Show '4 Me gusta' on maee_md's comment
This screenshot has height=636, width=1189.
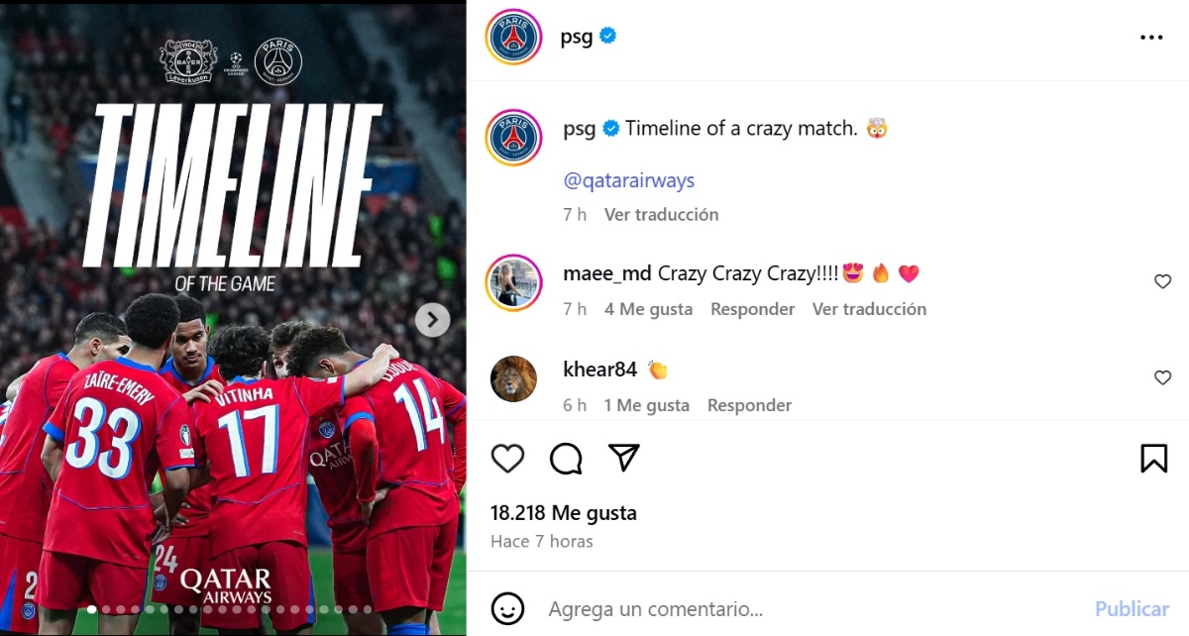tap(648, 309)
